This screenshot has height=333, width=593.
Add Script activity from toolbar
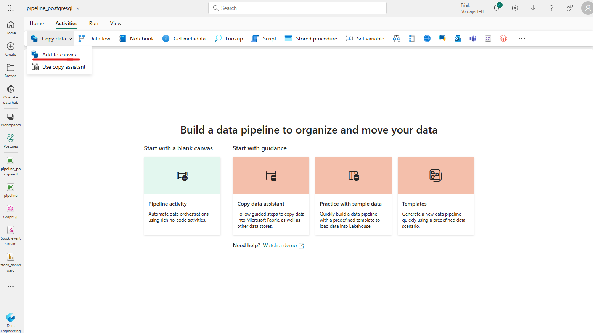[264, 39]
